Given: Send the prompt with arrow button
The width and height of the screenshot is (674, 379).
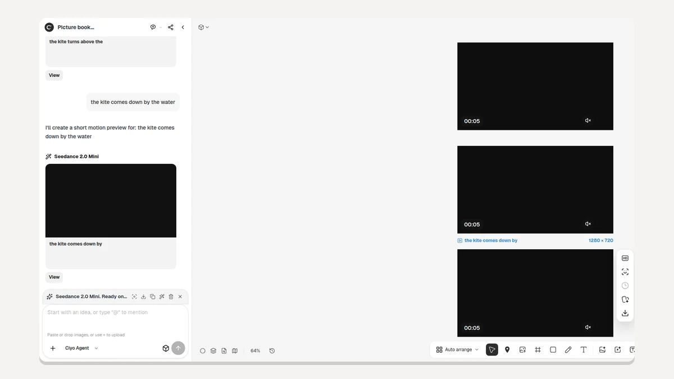Looking at the screenshot, I should click(x=178, y=348).
